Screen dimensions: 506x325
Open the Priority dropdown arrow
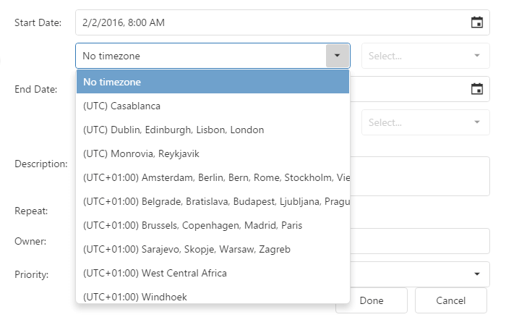point(476,274)
